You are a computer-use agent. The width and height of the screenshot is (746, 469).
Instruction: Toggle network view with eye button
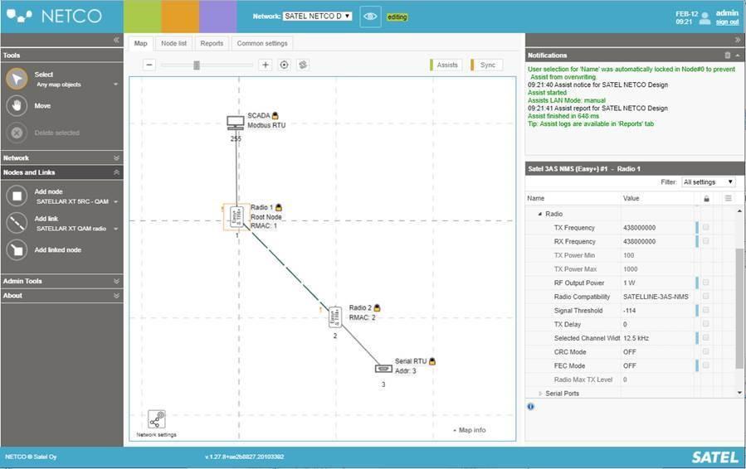coord(370,17)
